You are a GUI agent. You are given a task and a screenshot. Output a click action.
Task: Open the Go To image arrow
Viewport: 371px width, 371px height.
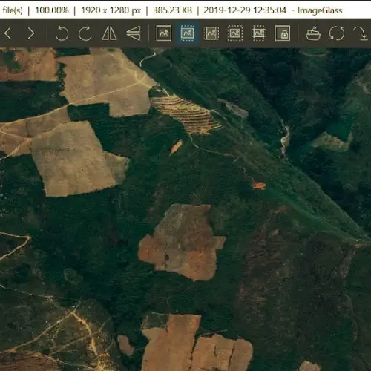(361, 33)
